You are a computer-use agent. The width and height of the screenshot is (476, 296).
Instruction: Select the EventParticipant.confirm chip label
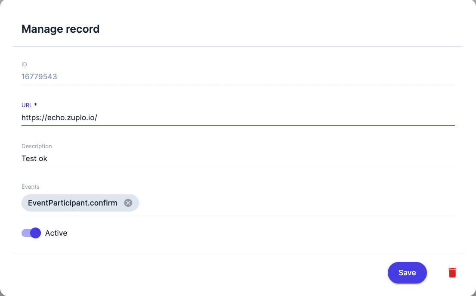(x=72, y=203)
